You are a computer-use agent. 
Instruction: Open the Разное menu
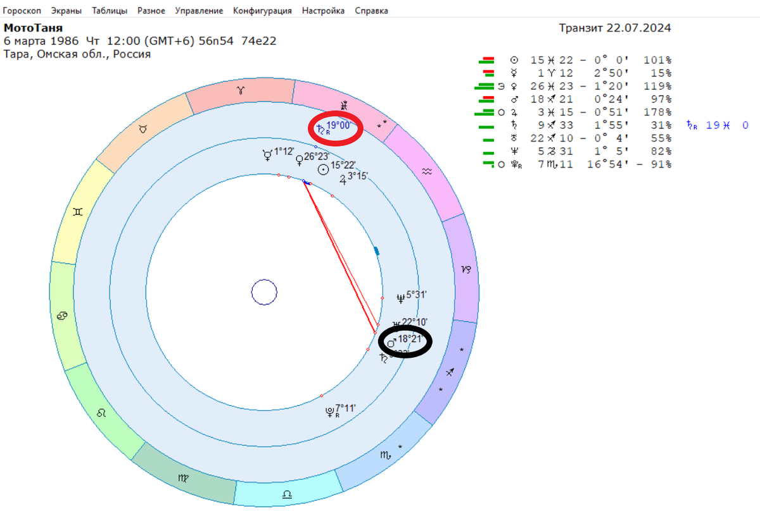pyautogui.click(x=151, y=11)
